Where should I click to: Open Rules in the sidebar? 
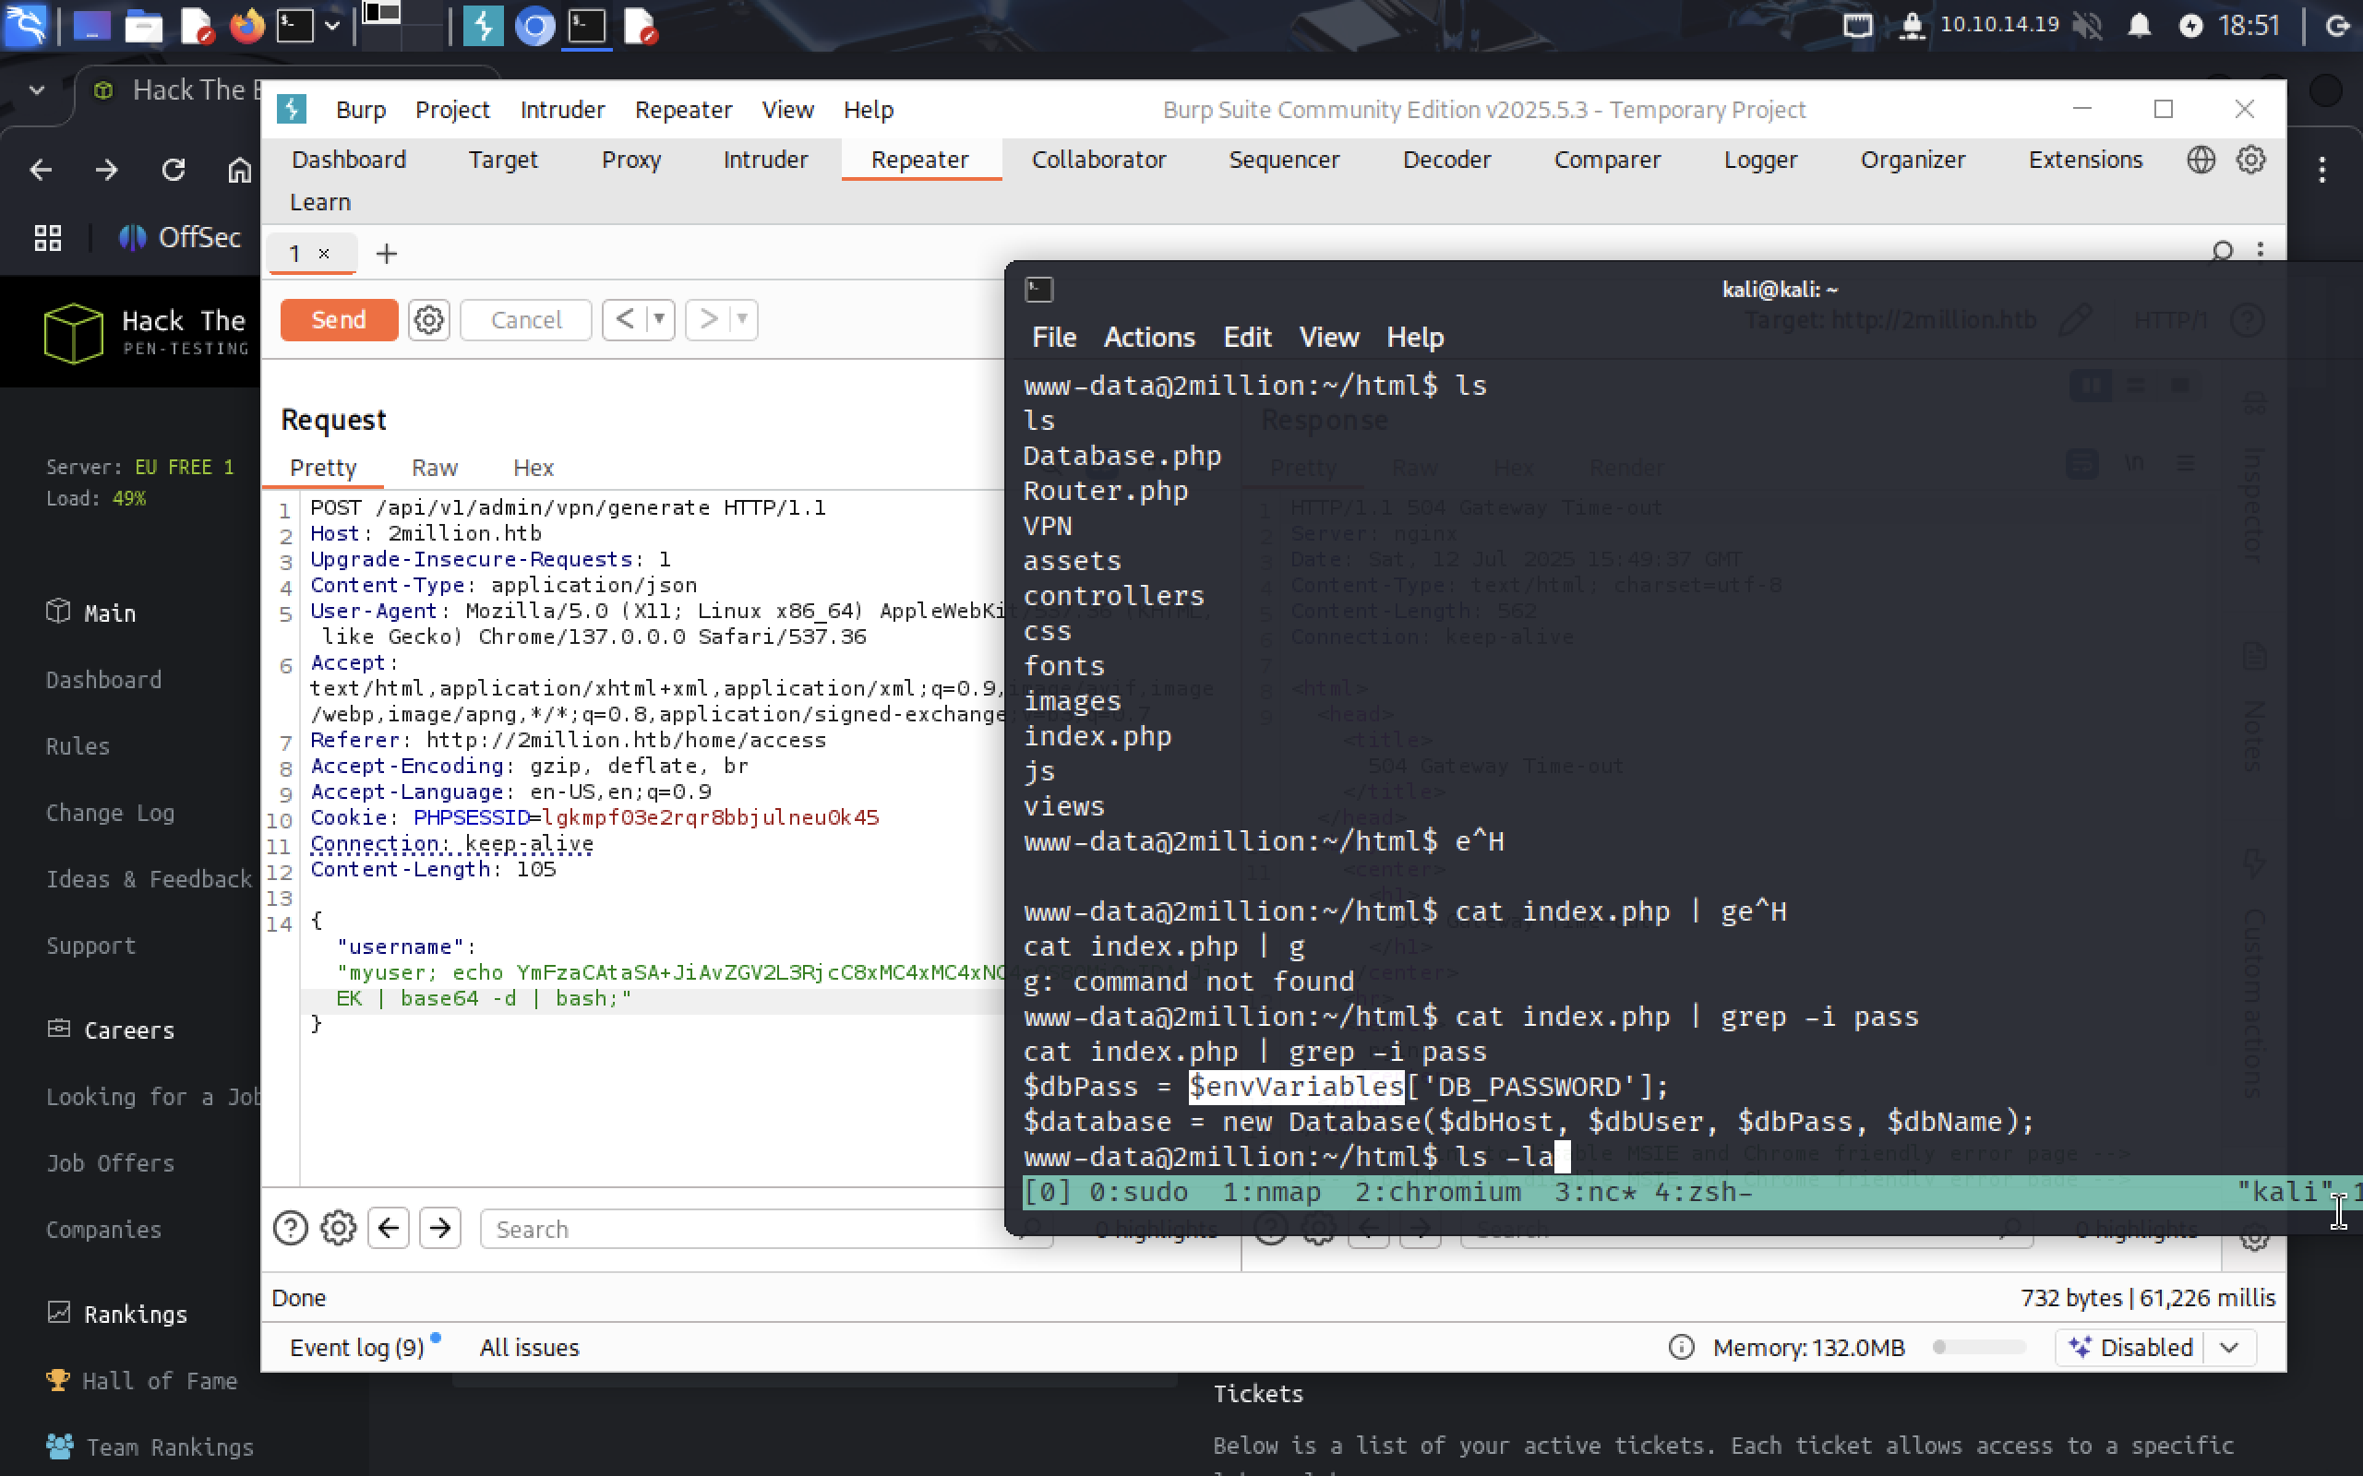click(78, 745)
